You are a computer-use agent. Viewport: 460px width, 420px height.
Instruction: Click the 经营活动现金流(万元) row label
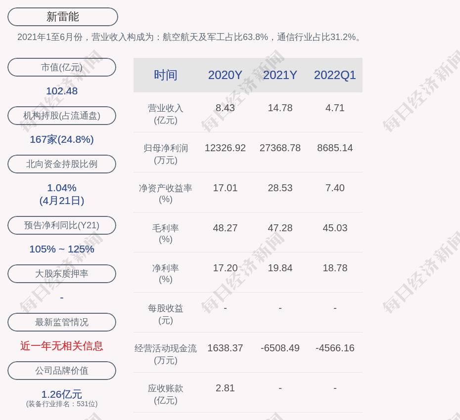166,354
